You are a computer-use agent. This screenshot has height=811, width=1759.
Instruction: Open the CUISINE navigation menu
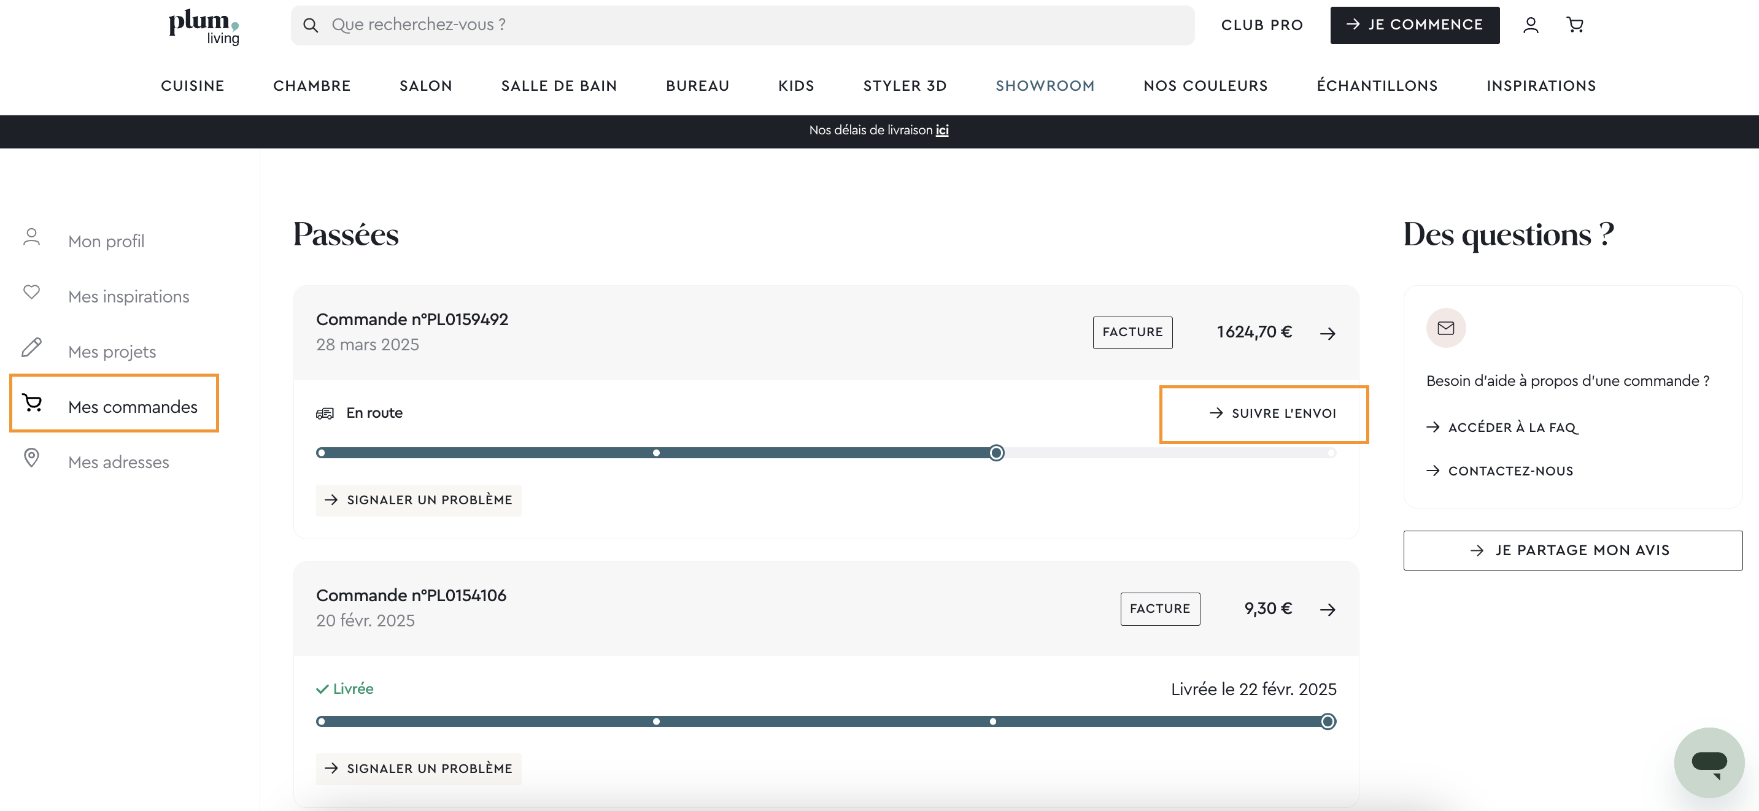click(x=193, y=86)
